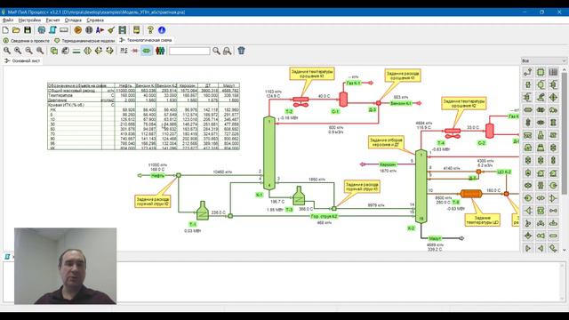Click the note 'Задание расхода орошения К1'

click(x=402, y=76)
